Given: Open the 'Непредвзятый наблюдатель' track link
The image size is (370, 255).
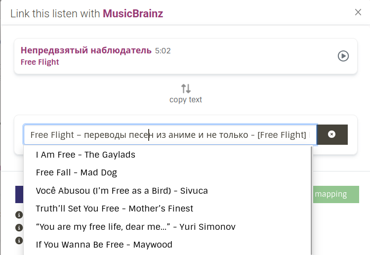Looking at the screenshot, I should pos(86,50).
